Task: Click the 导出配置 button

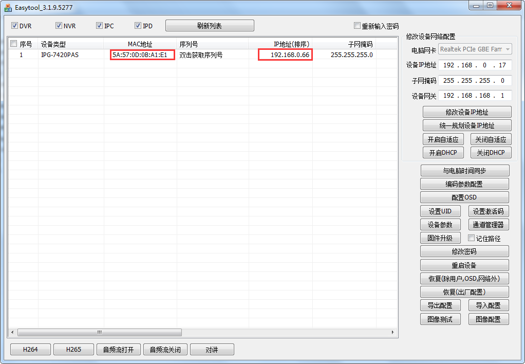Action: (440, 305)
